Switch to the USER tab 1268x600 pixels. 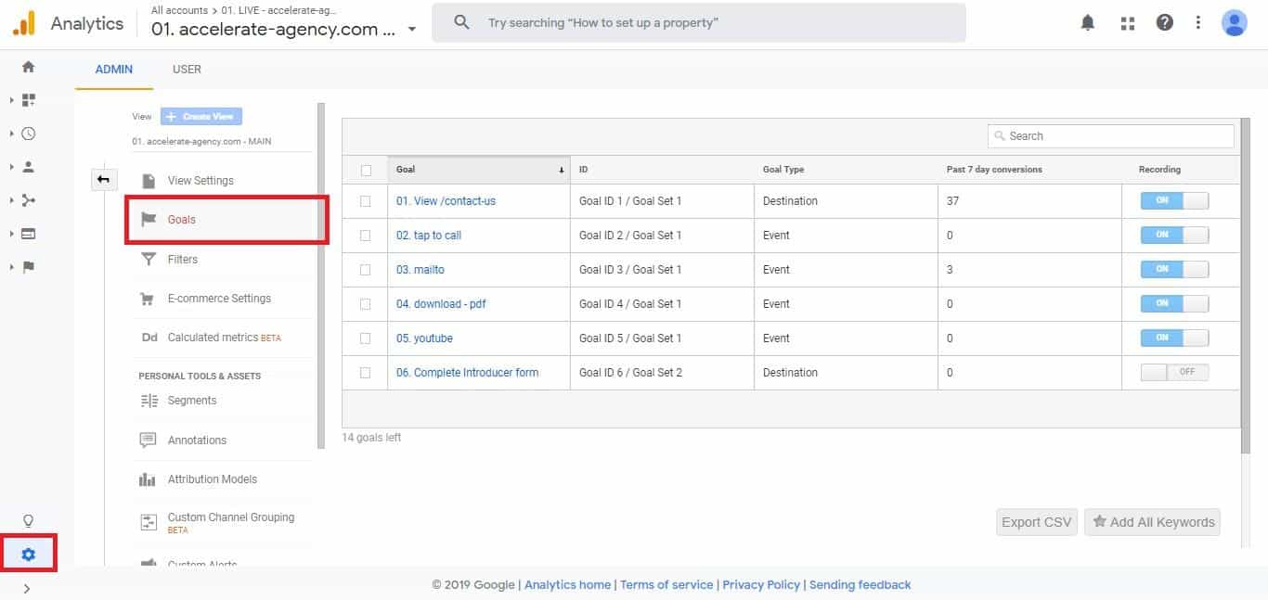point(187,70)
